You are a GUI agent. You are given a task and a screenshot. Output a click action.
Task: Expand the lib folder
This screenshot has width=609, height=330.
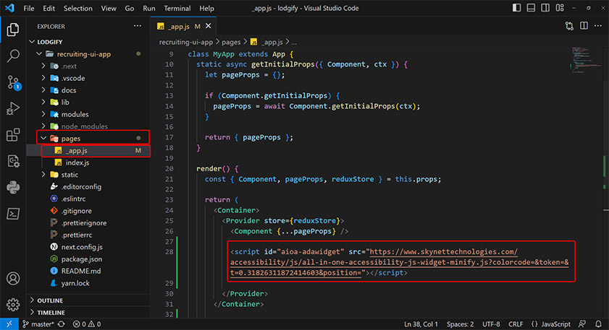(x=43, y=102)
